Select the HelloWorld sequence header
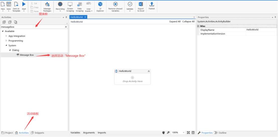The width and height of the screenshot is (278, 137). coord(132,71)
